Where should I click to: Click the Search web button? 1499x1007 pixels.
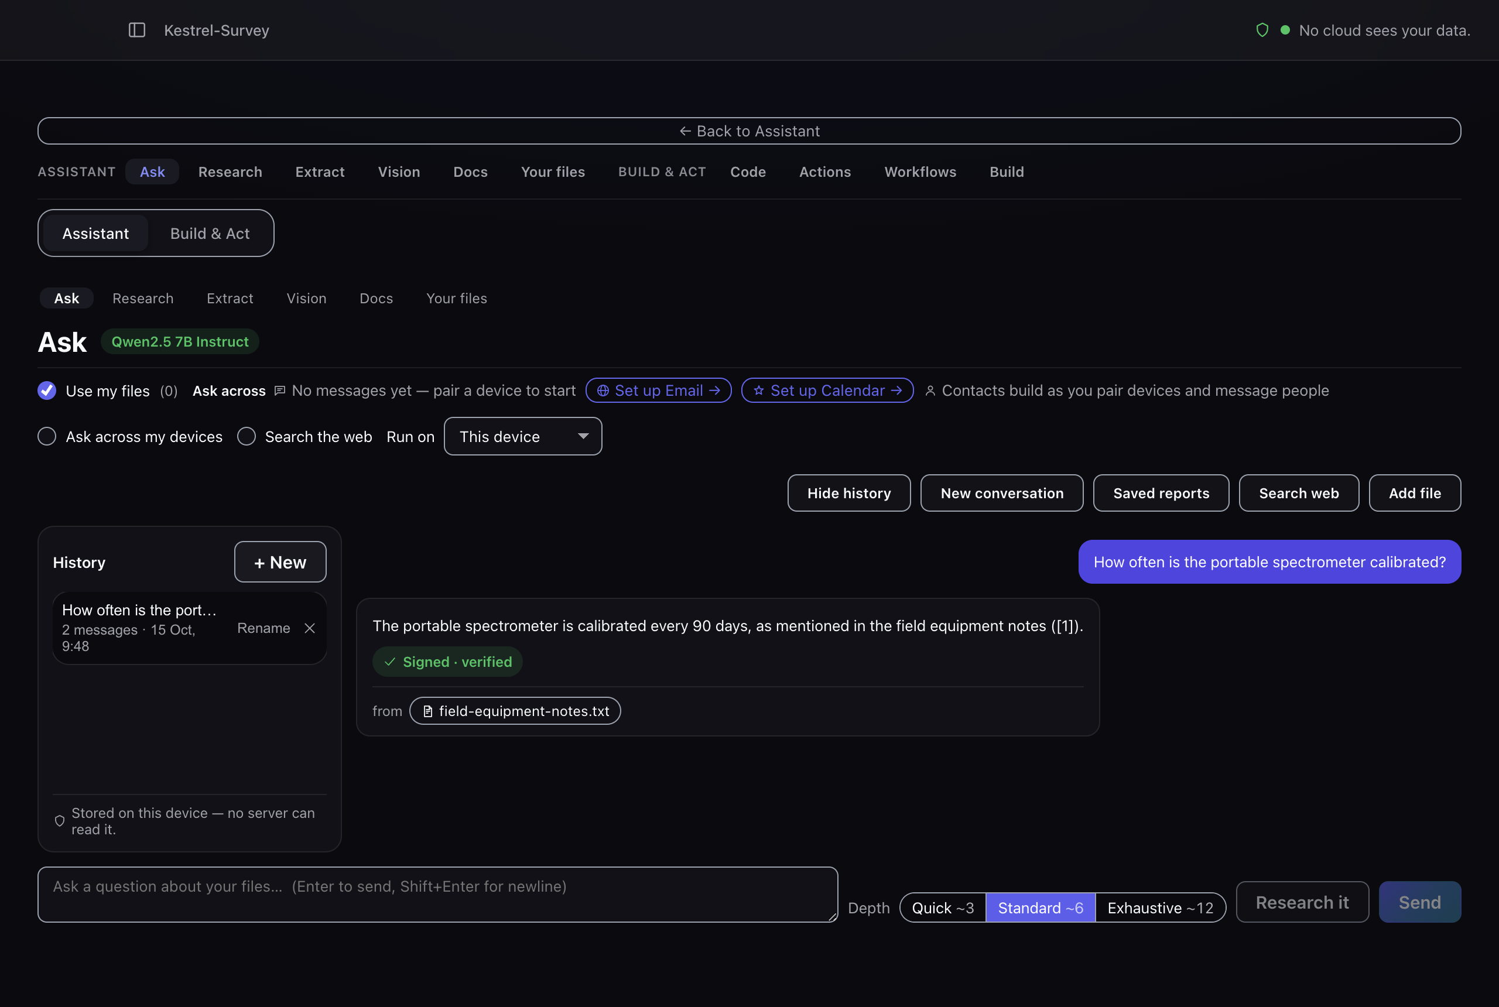coord(1299,493)
